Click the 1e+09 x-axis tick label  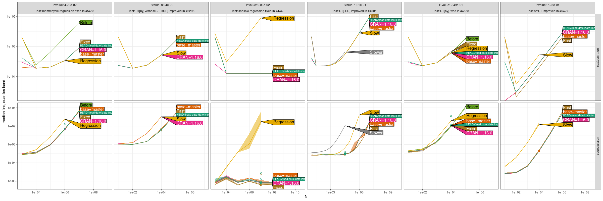click(388, 192)
